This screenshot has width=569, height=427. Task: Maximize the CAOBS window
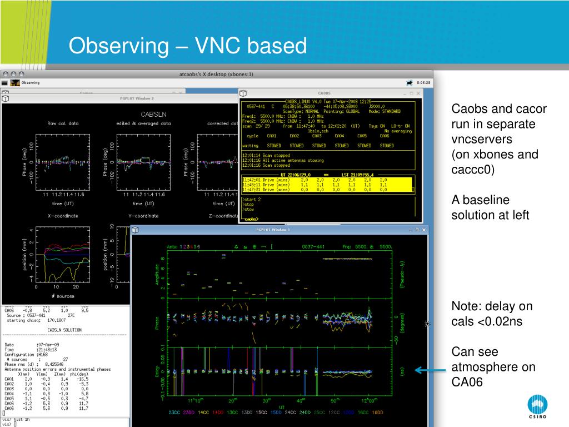[412, 93]
